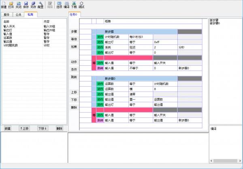This screenshot has height=169, width=243.
Task: Click the 条件 side button
Action: [x=74, y=69]
